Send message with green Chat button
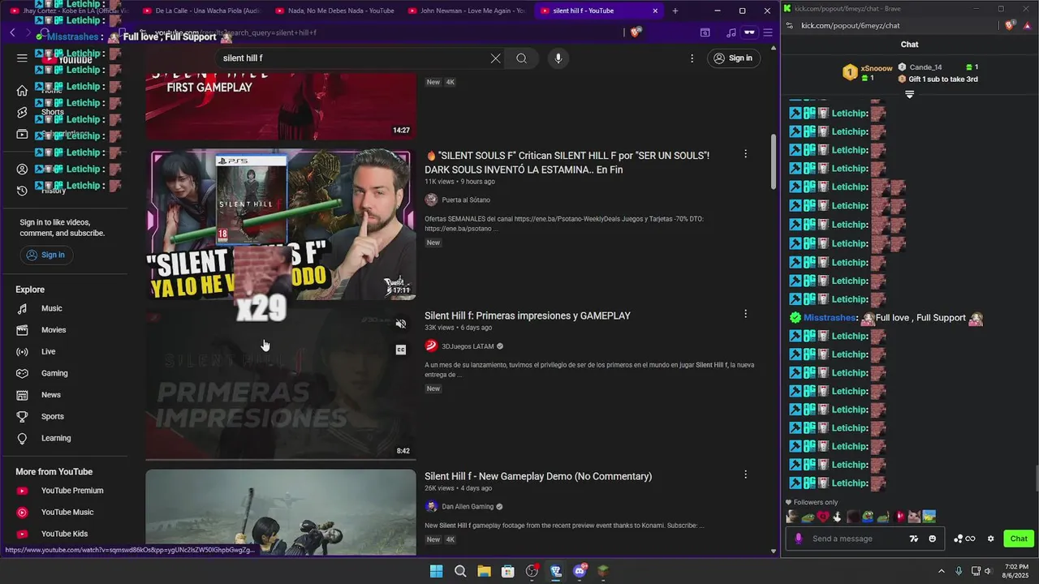Viewport: 1039px width, 584px height. (x=1019, y=539)
